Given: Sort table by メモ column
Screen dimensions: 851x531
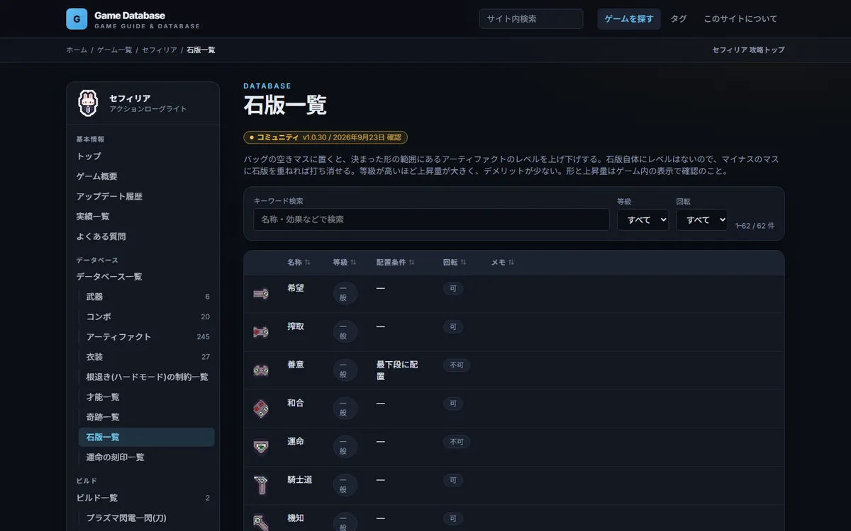Looking at the screenshot, I should pos(503,262).
